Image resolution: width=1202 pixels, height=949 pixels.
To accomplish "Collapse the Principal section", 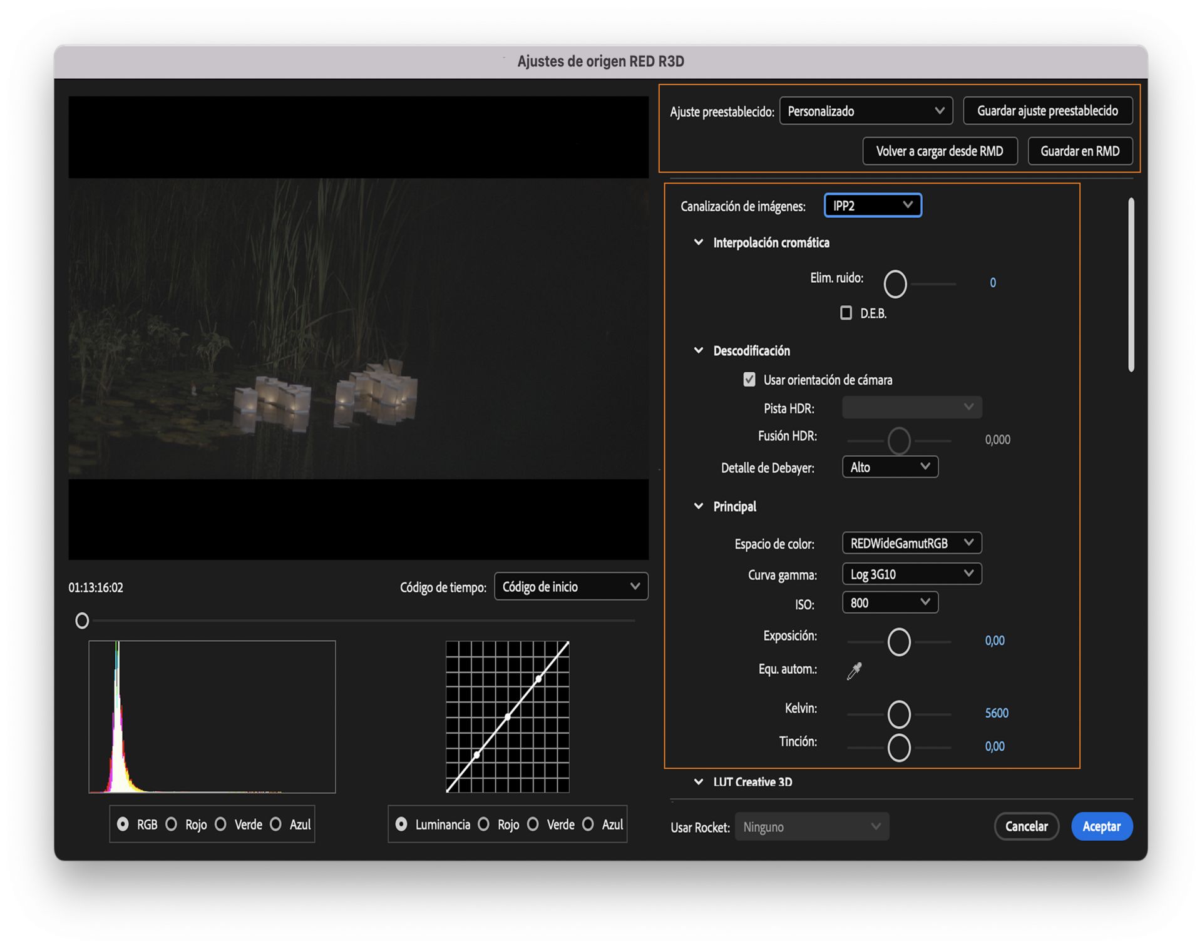I will pos(699,506).
